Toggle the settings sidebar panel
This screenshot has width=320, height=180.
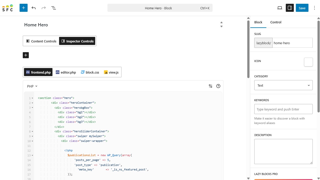pos(290,8)
